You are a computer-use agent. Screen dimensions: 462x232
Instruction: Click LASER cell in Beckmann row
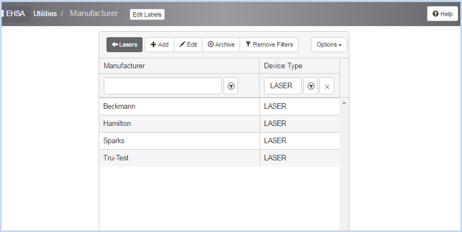tap(299, 107)
